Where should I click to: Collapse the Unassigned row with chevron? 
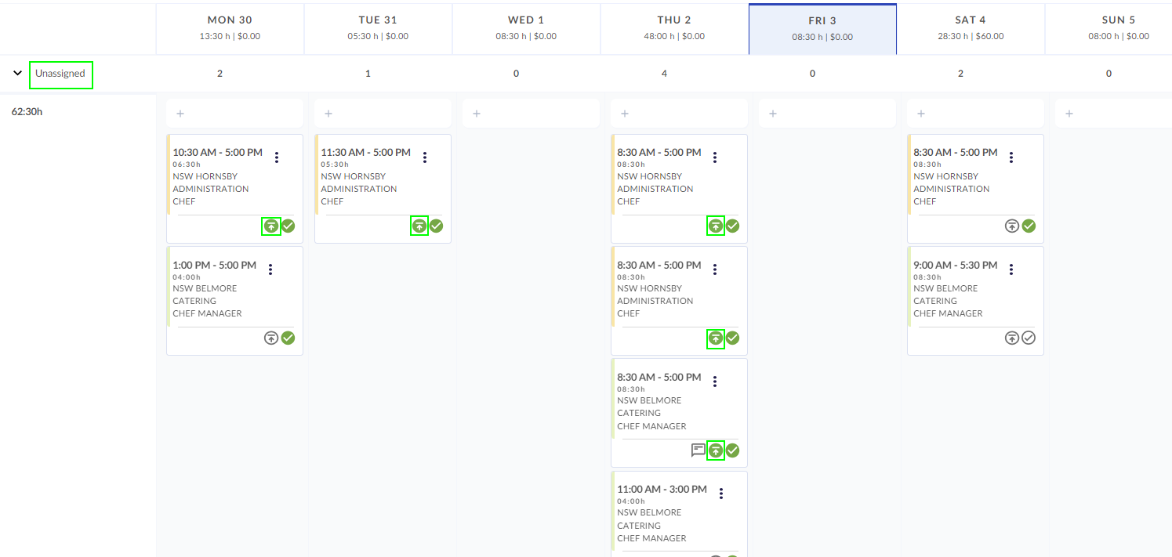(17, 74)
